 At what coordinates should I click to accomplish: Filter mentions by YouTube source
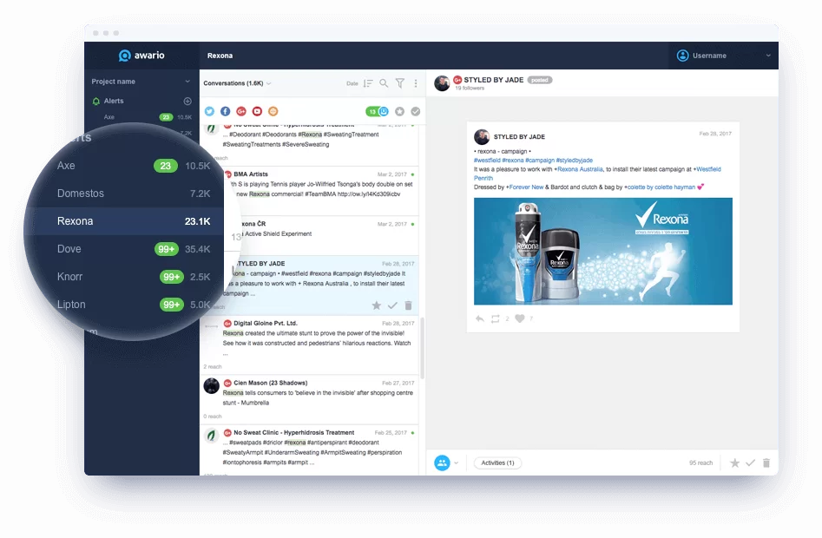pyautogui.click(x=257, y=111)
